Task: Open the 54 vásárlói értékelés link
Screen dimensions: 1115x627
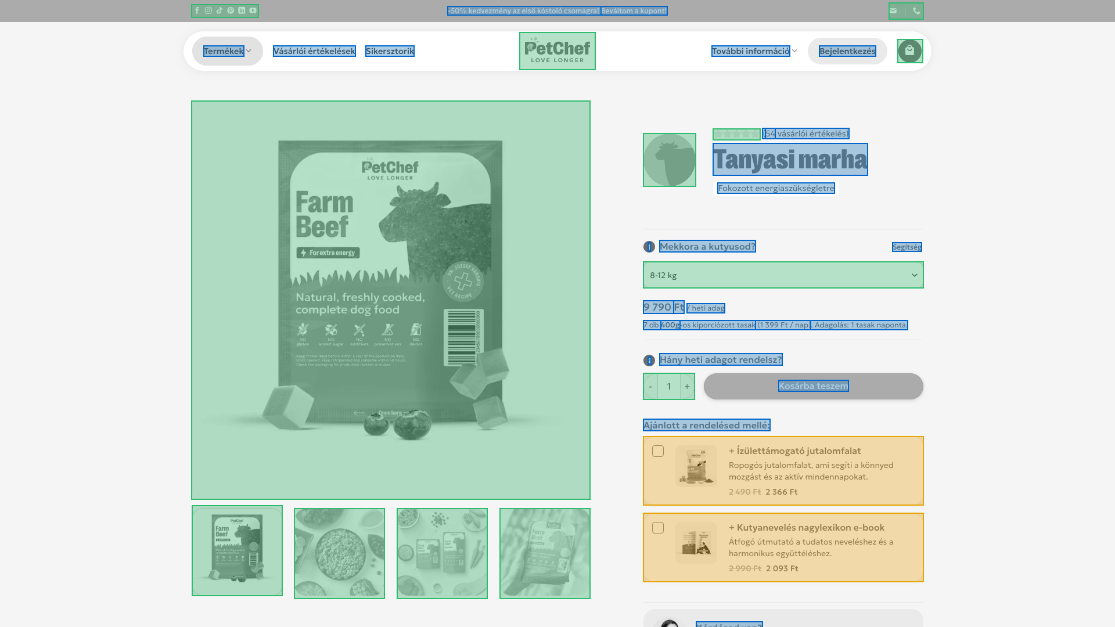Action: pos(806,134)
